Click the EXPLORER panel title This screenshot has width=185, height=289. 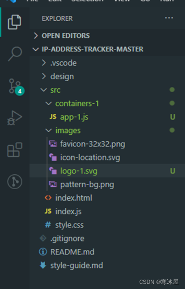click(57, 18)
